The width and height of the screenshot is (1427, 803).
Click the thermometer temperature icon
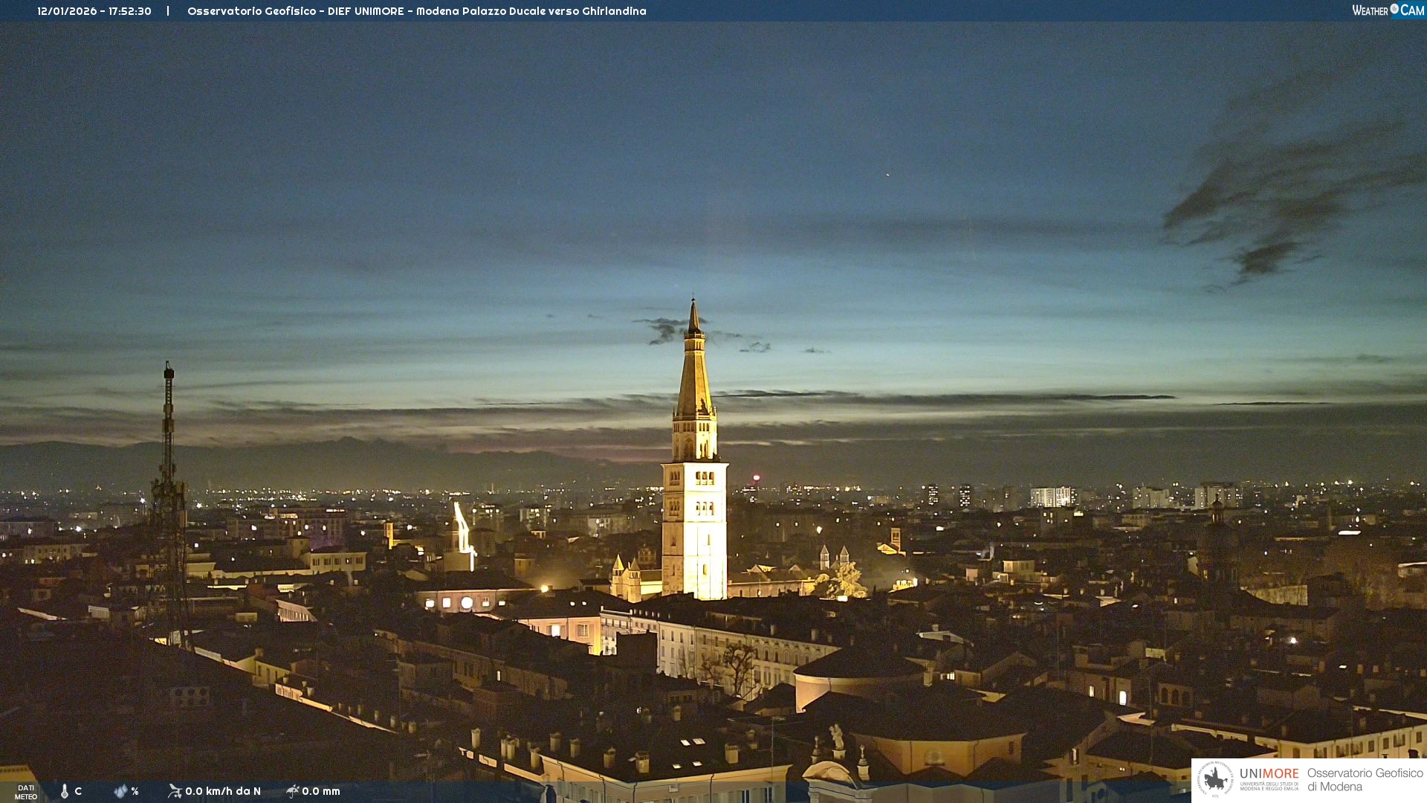coord(65,791)
